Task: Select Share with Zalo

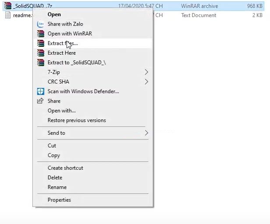Action: click(92, 24)
